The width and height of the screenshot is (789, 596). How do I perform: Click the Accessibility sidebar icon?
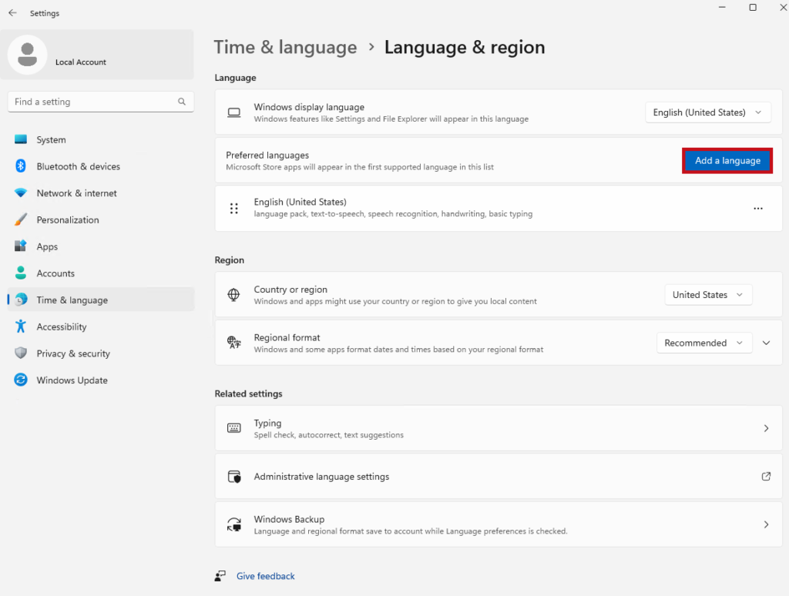coord(21,326)
